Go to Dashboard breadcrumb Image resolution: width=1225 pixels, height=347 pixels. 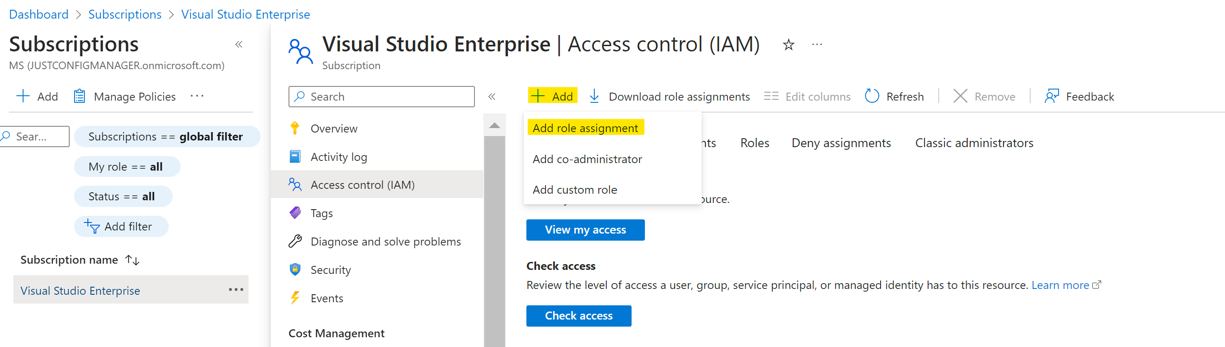coord(39,14)
